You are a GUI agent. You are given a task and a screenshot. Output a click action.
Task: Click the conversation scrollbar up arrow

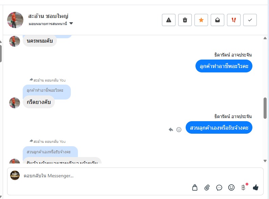coord(265,38)
